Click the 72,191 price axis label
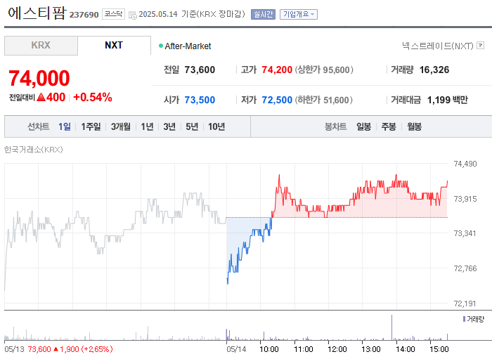 pos(465,303)
